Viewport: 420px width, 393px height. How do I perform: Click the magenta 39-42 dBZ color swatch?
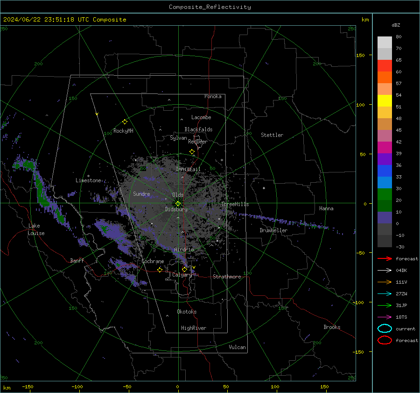point(385,147)
